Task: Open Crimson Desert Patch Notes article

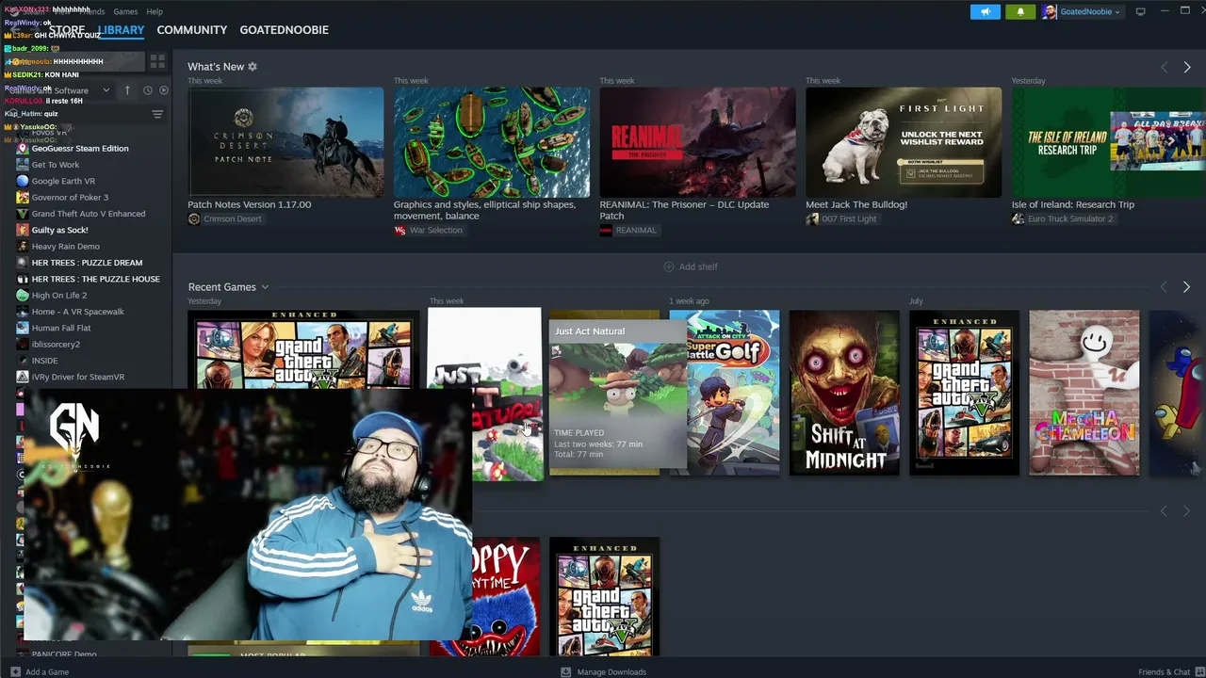Action: tap(285, 142)
